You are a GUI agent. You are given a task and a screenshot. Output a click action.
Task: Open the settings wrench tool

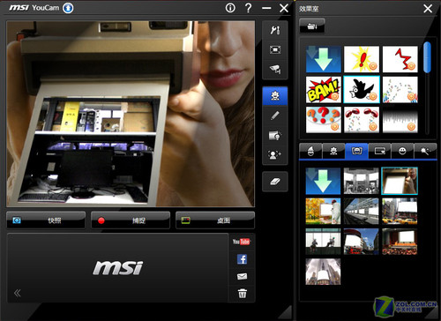[275, 30]
